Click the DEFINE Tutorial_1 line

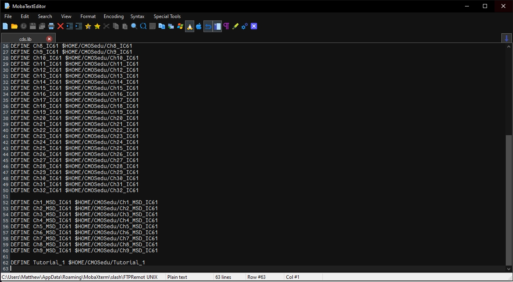[x=78, y=263]
